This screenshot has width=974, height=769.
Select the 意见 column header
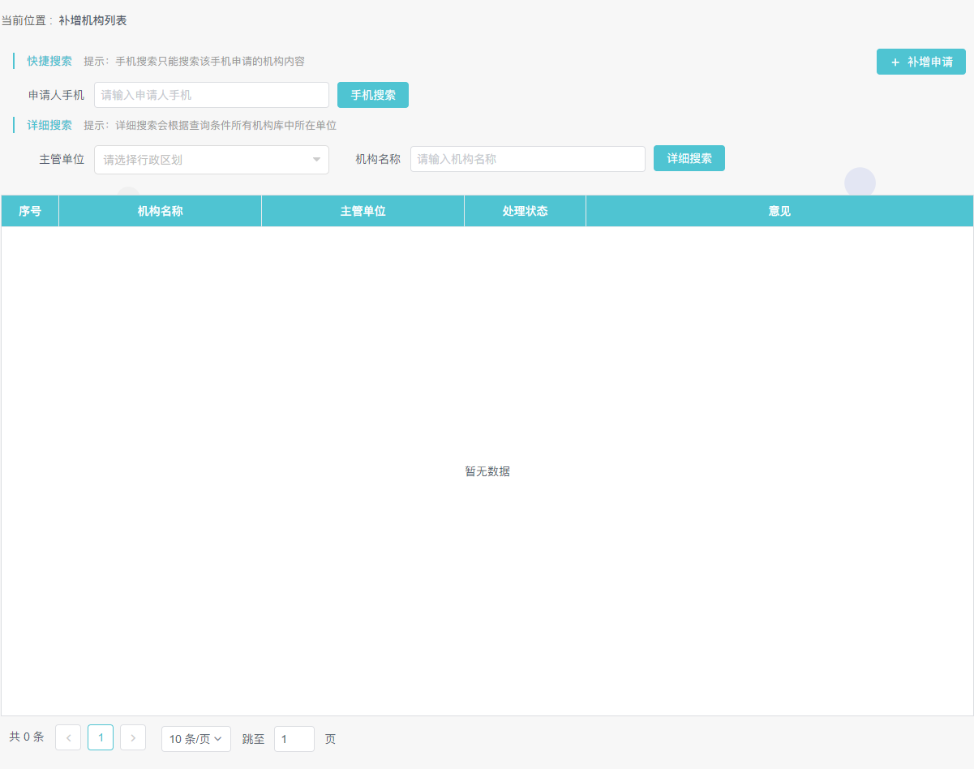point(779,211)
